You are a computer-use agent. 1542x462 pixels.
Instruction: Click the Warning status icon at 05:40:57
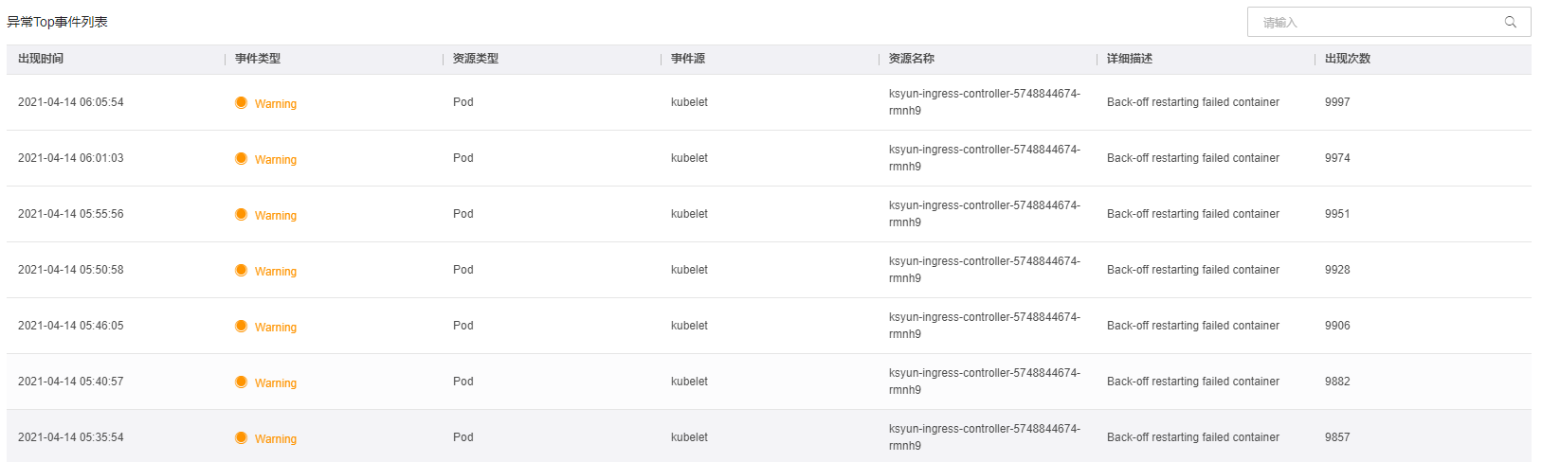[242, 382]
